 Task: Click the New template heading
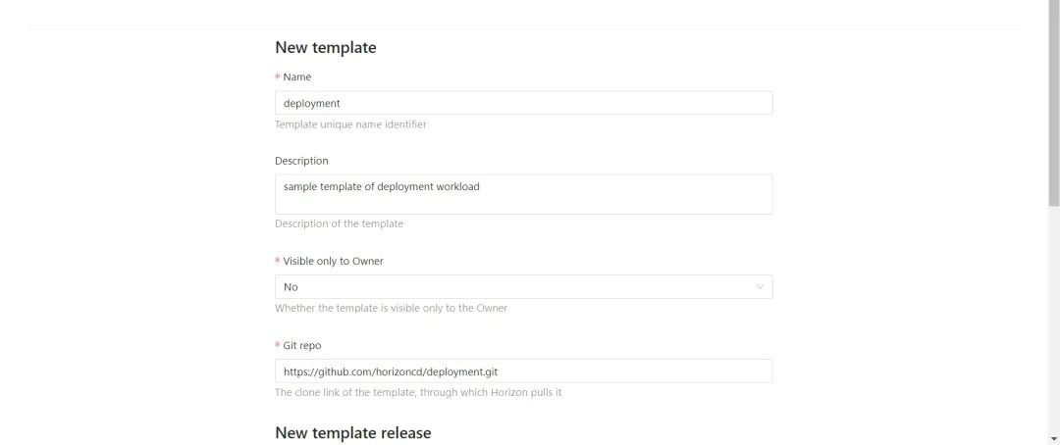[325, 47]
